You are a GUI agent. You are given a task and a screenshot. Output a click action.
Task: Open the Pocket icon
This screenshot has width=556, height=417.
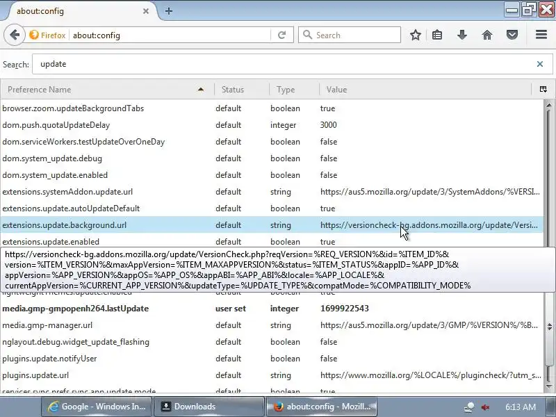tap(512, 35)
